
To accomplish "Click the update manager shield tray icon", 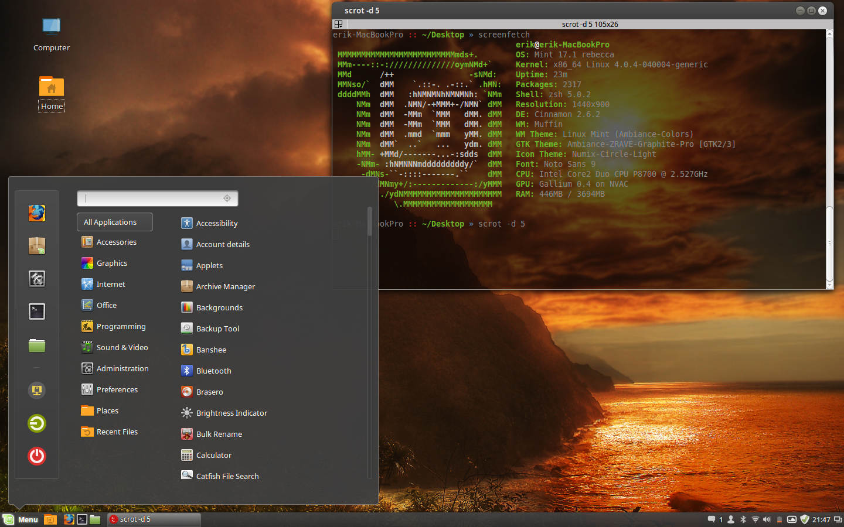I will tap(805, 519).
